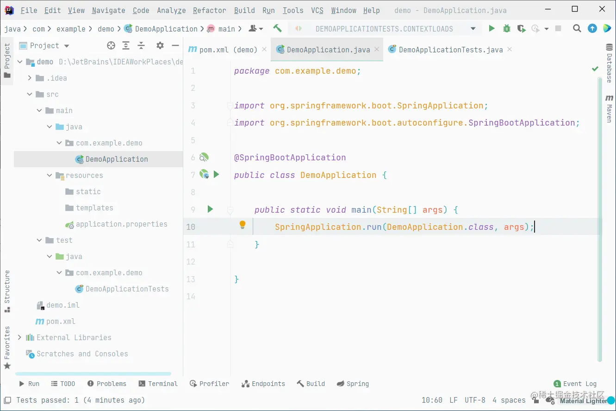Click the green inspection checkmark in editor

coord(595,69)
